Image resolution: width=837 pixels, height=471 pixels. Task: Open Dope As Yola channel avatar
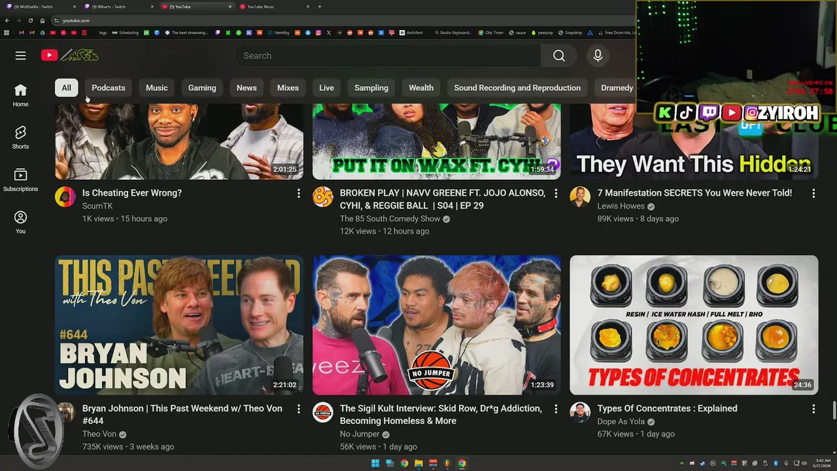coord(580,411)
